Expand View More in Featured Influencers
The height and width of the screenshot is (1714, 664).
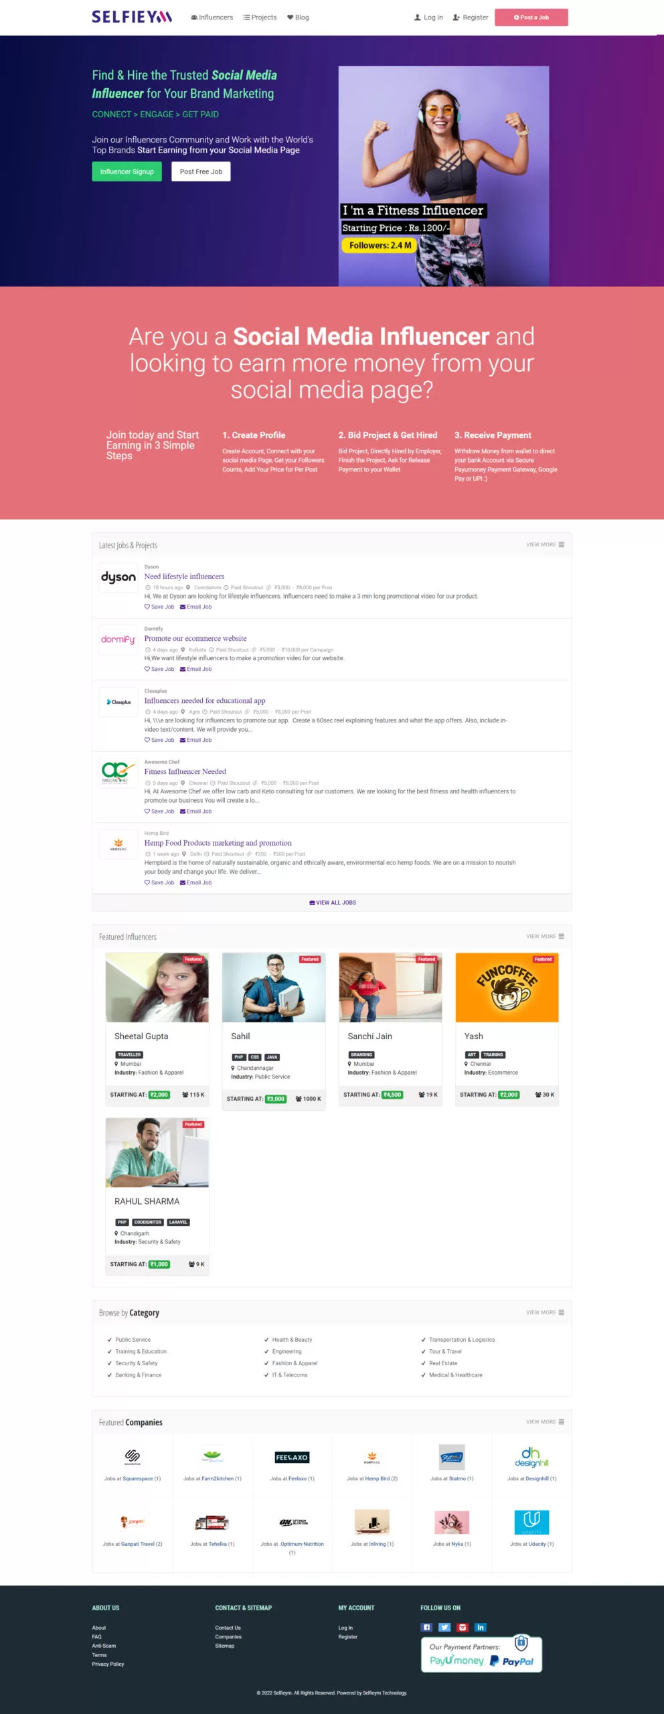coord(545,936)
